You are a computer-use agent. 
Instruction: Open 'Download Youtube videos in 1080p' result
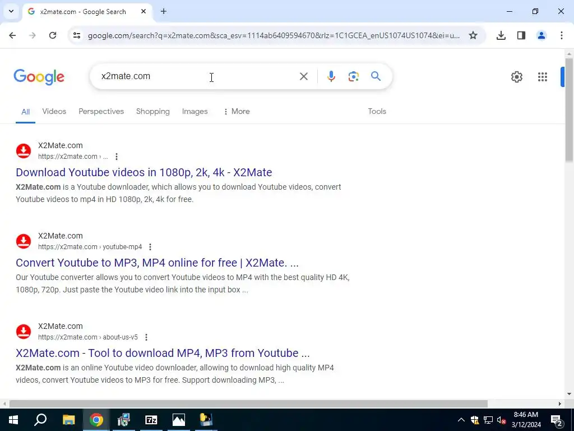pos(144,172)
